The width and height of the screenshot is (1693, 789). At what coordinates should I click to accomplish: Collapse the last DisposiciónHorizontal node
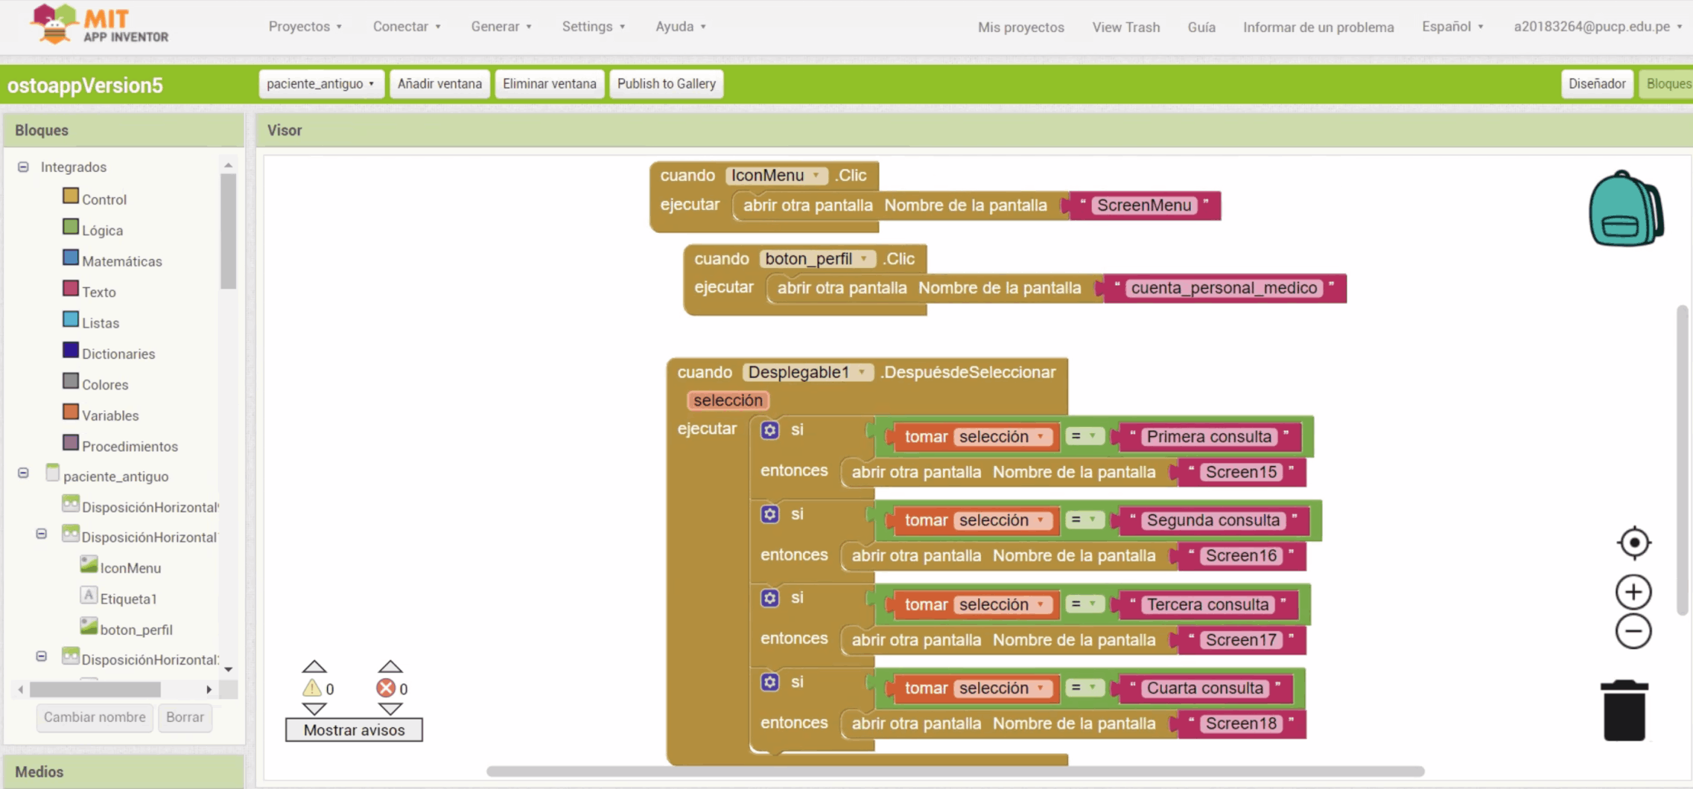point(42,656)
